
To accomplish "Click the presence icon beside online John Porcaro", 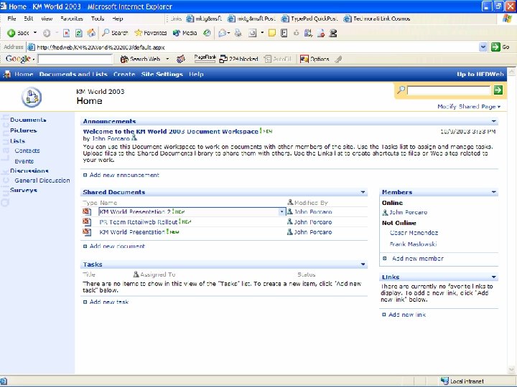I will tap(385, 213).
